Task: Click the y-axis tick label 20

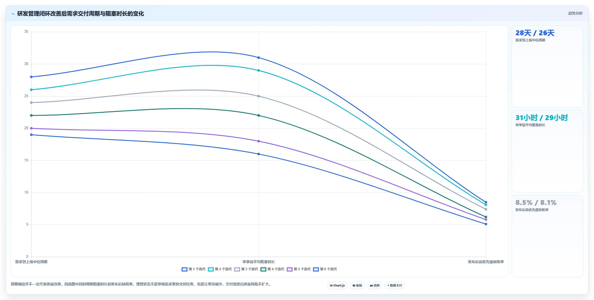Action: pyautogui.click(x=26, y=128)
